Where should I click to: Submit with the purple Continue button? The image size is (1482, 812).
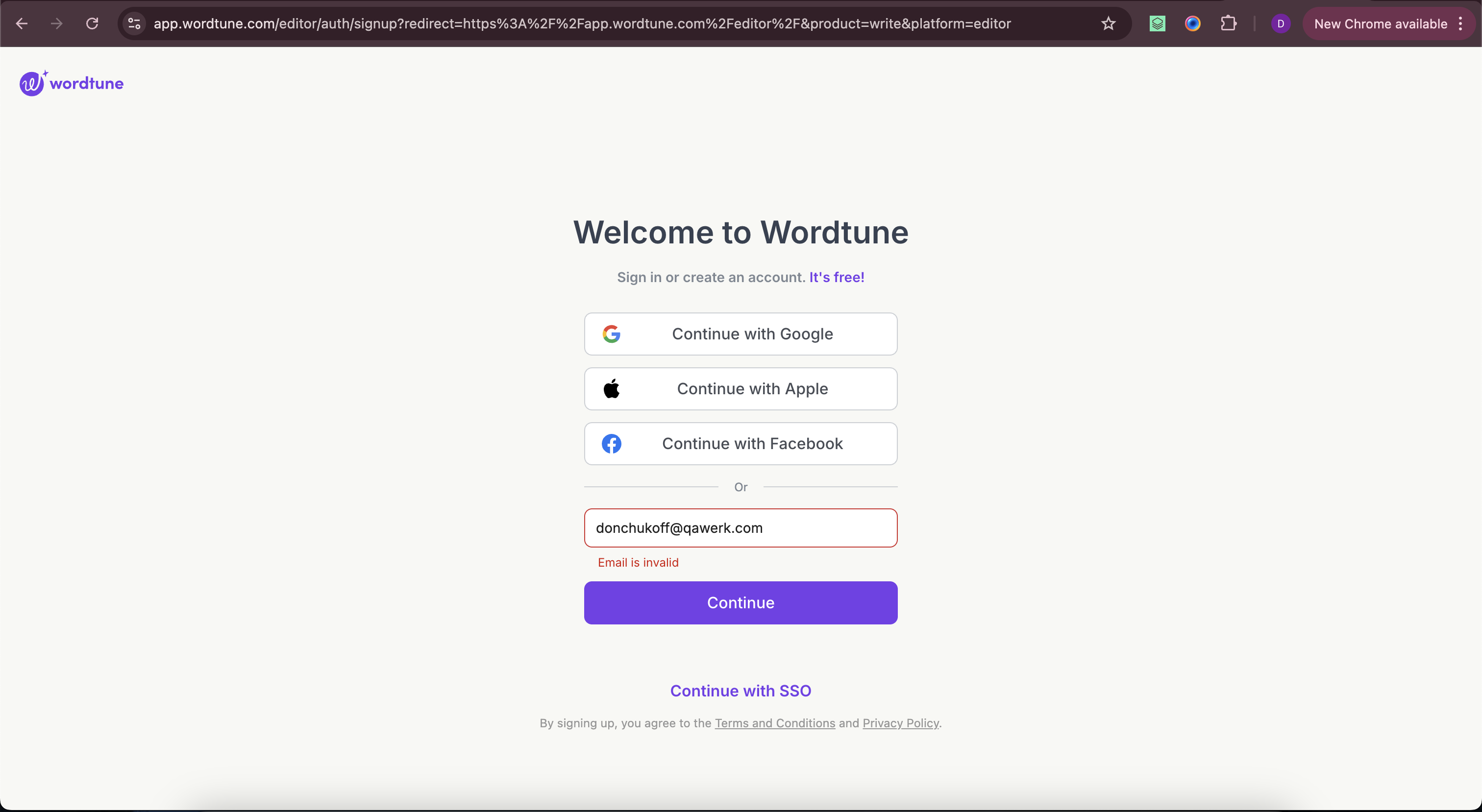tap(741, 603)
